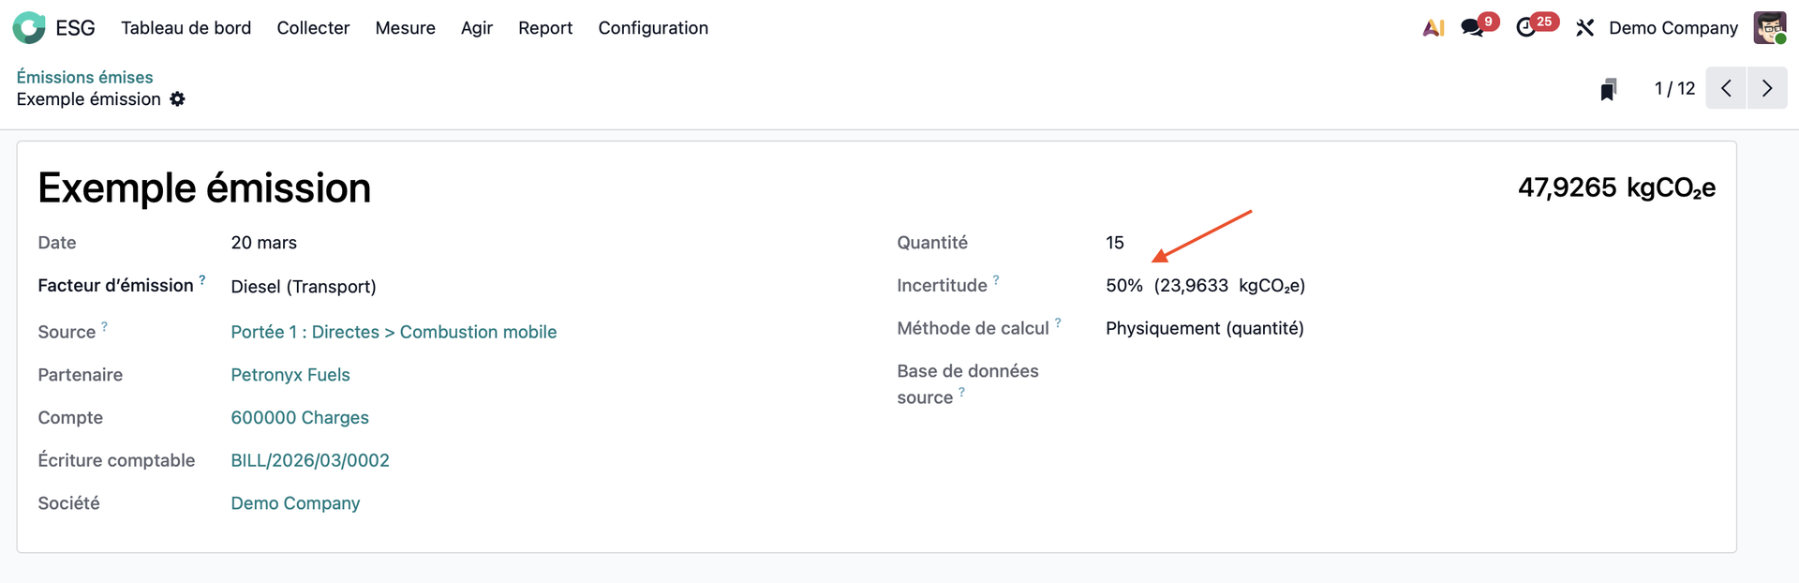Image resolution: width=1799 pixels, height=583 pixels.
Task: Click the user avatar picture
Action: (1769, 28)
